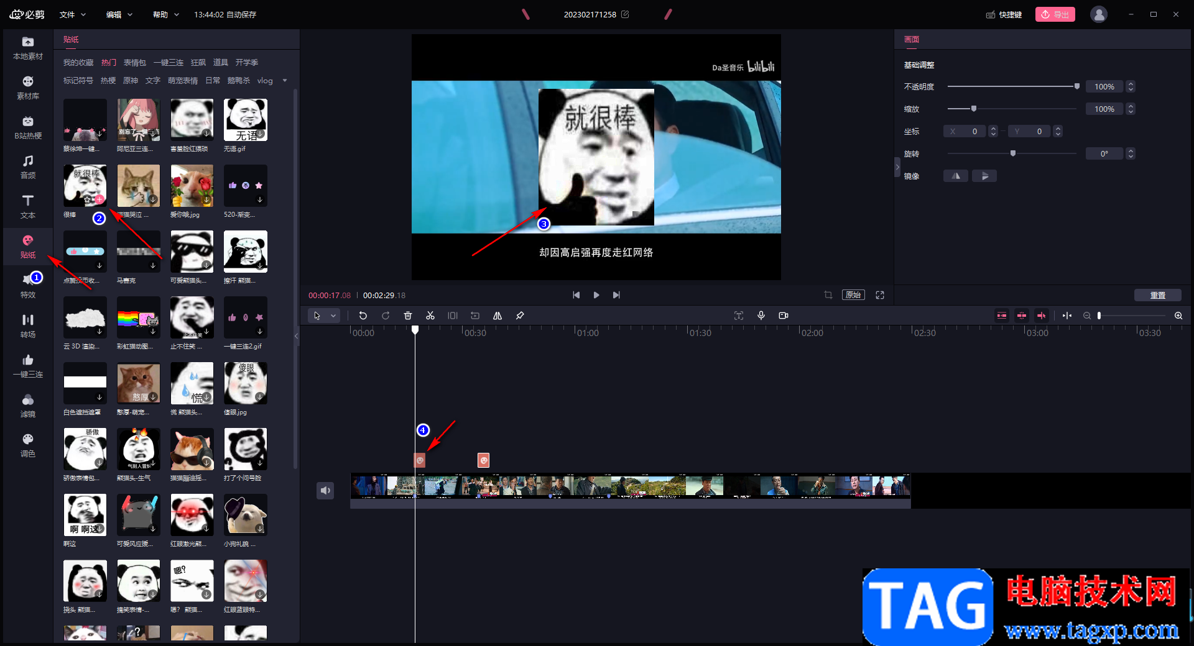The width and height of the screenshot is (1194, 646).
Task: Toggle second red magnet button in timeline toolbar
Action: pos(1022,316)
